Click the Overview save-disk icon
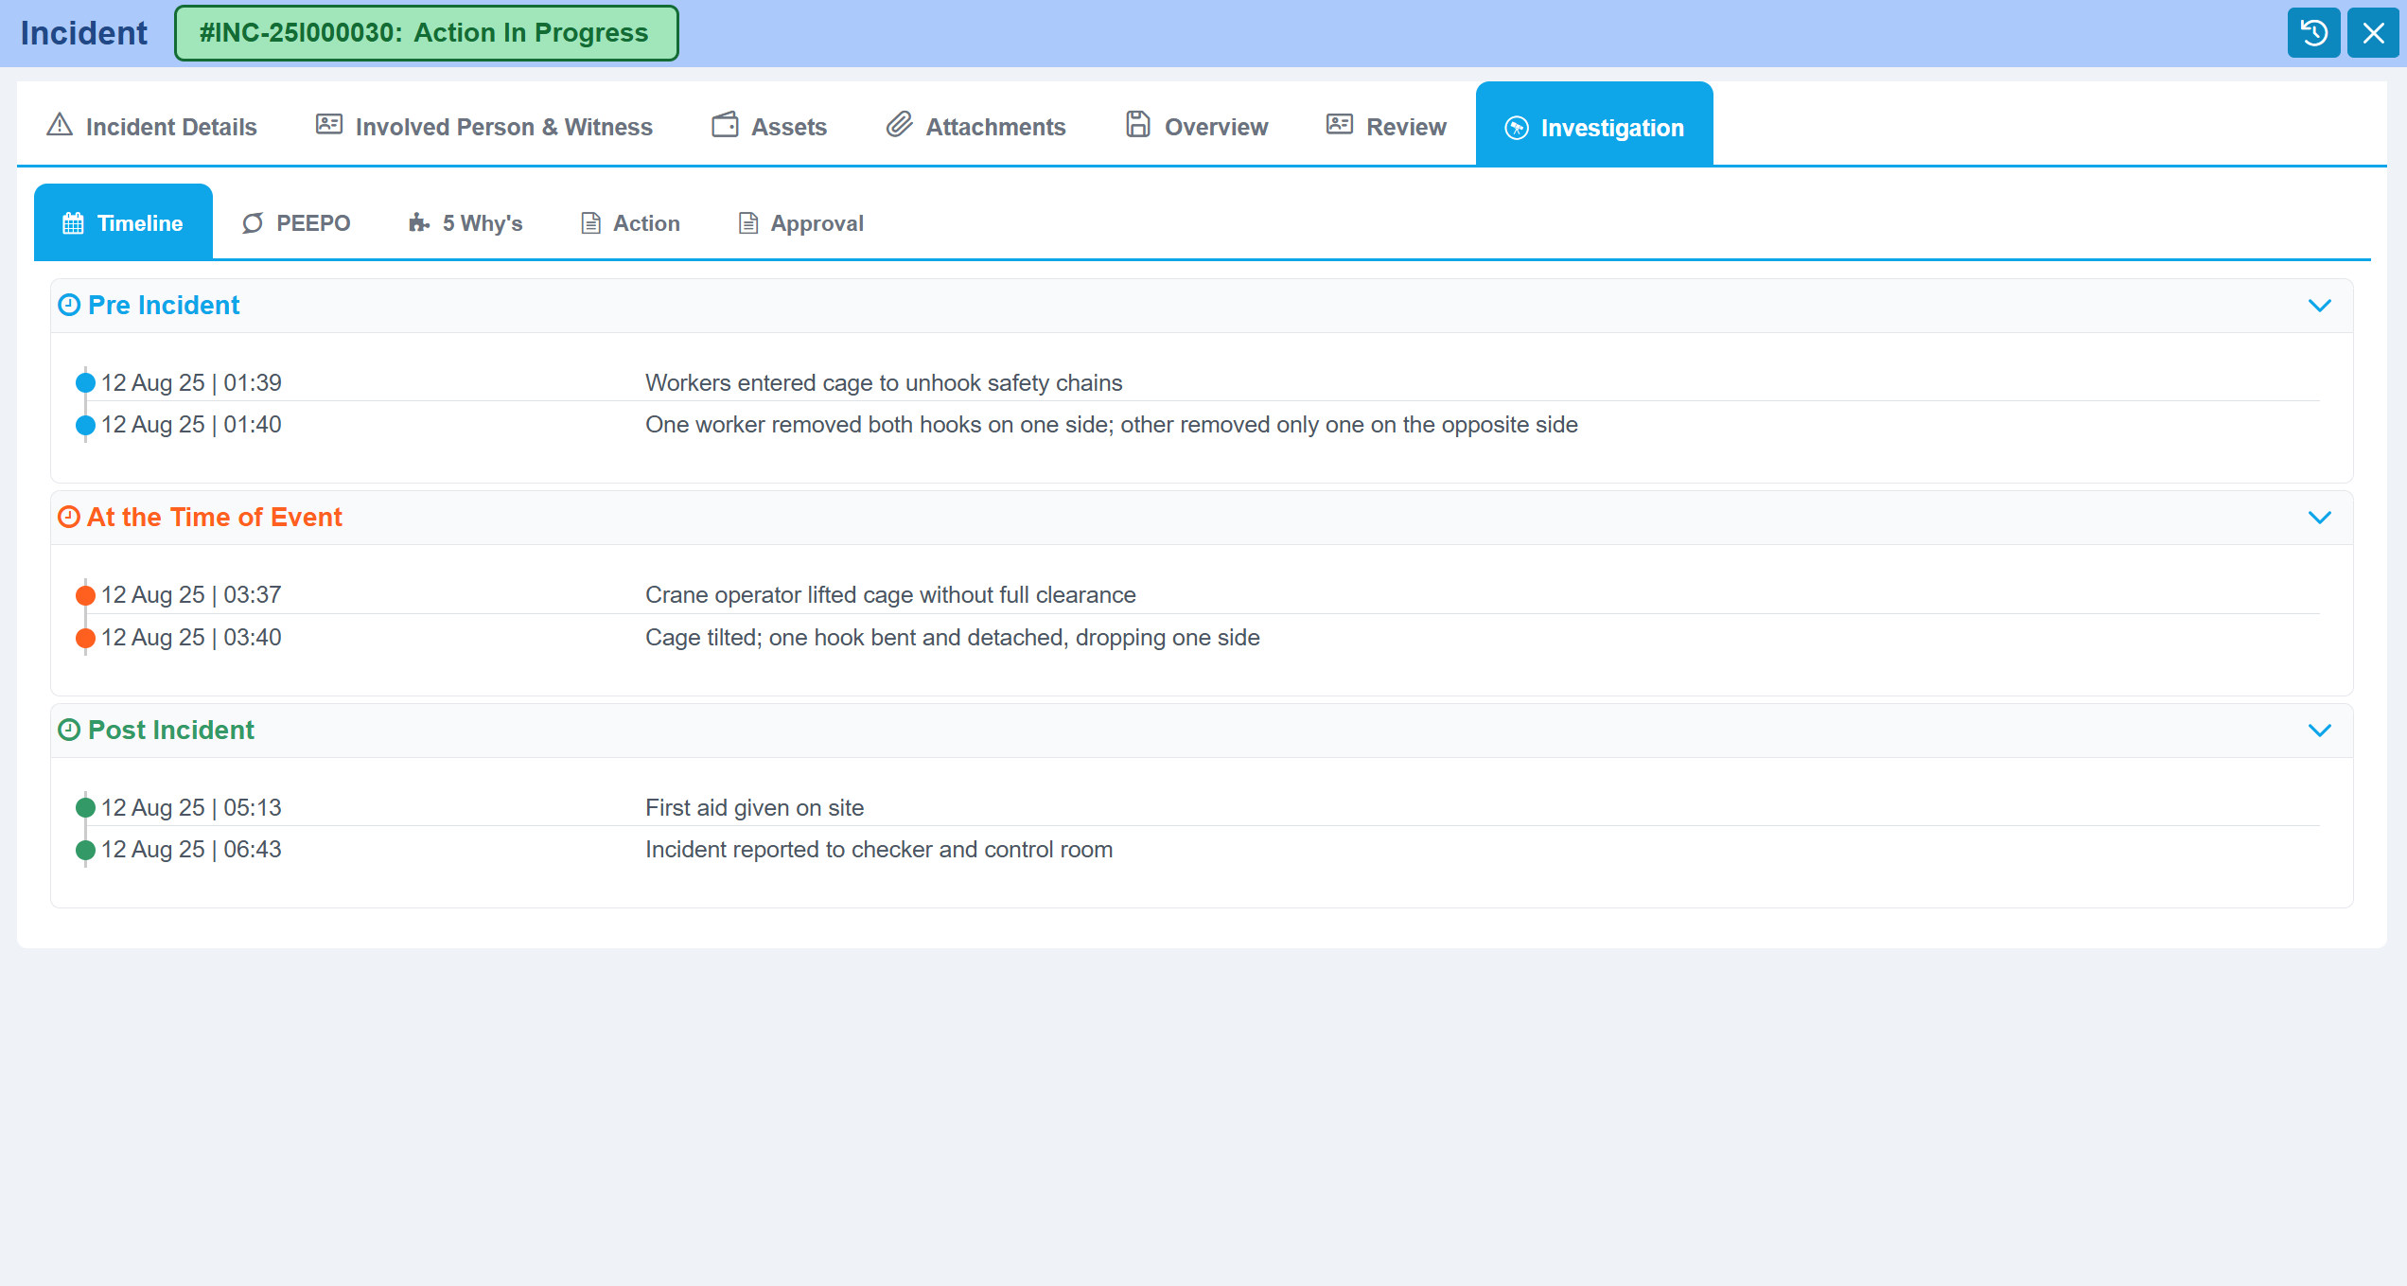 pos(1137,125)
